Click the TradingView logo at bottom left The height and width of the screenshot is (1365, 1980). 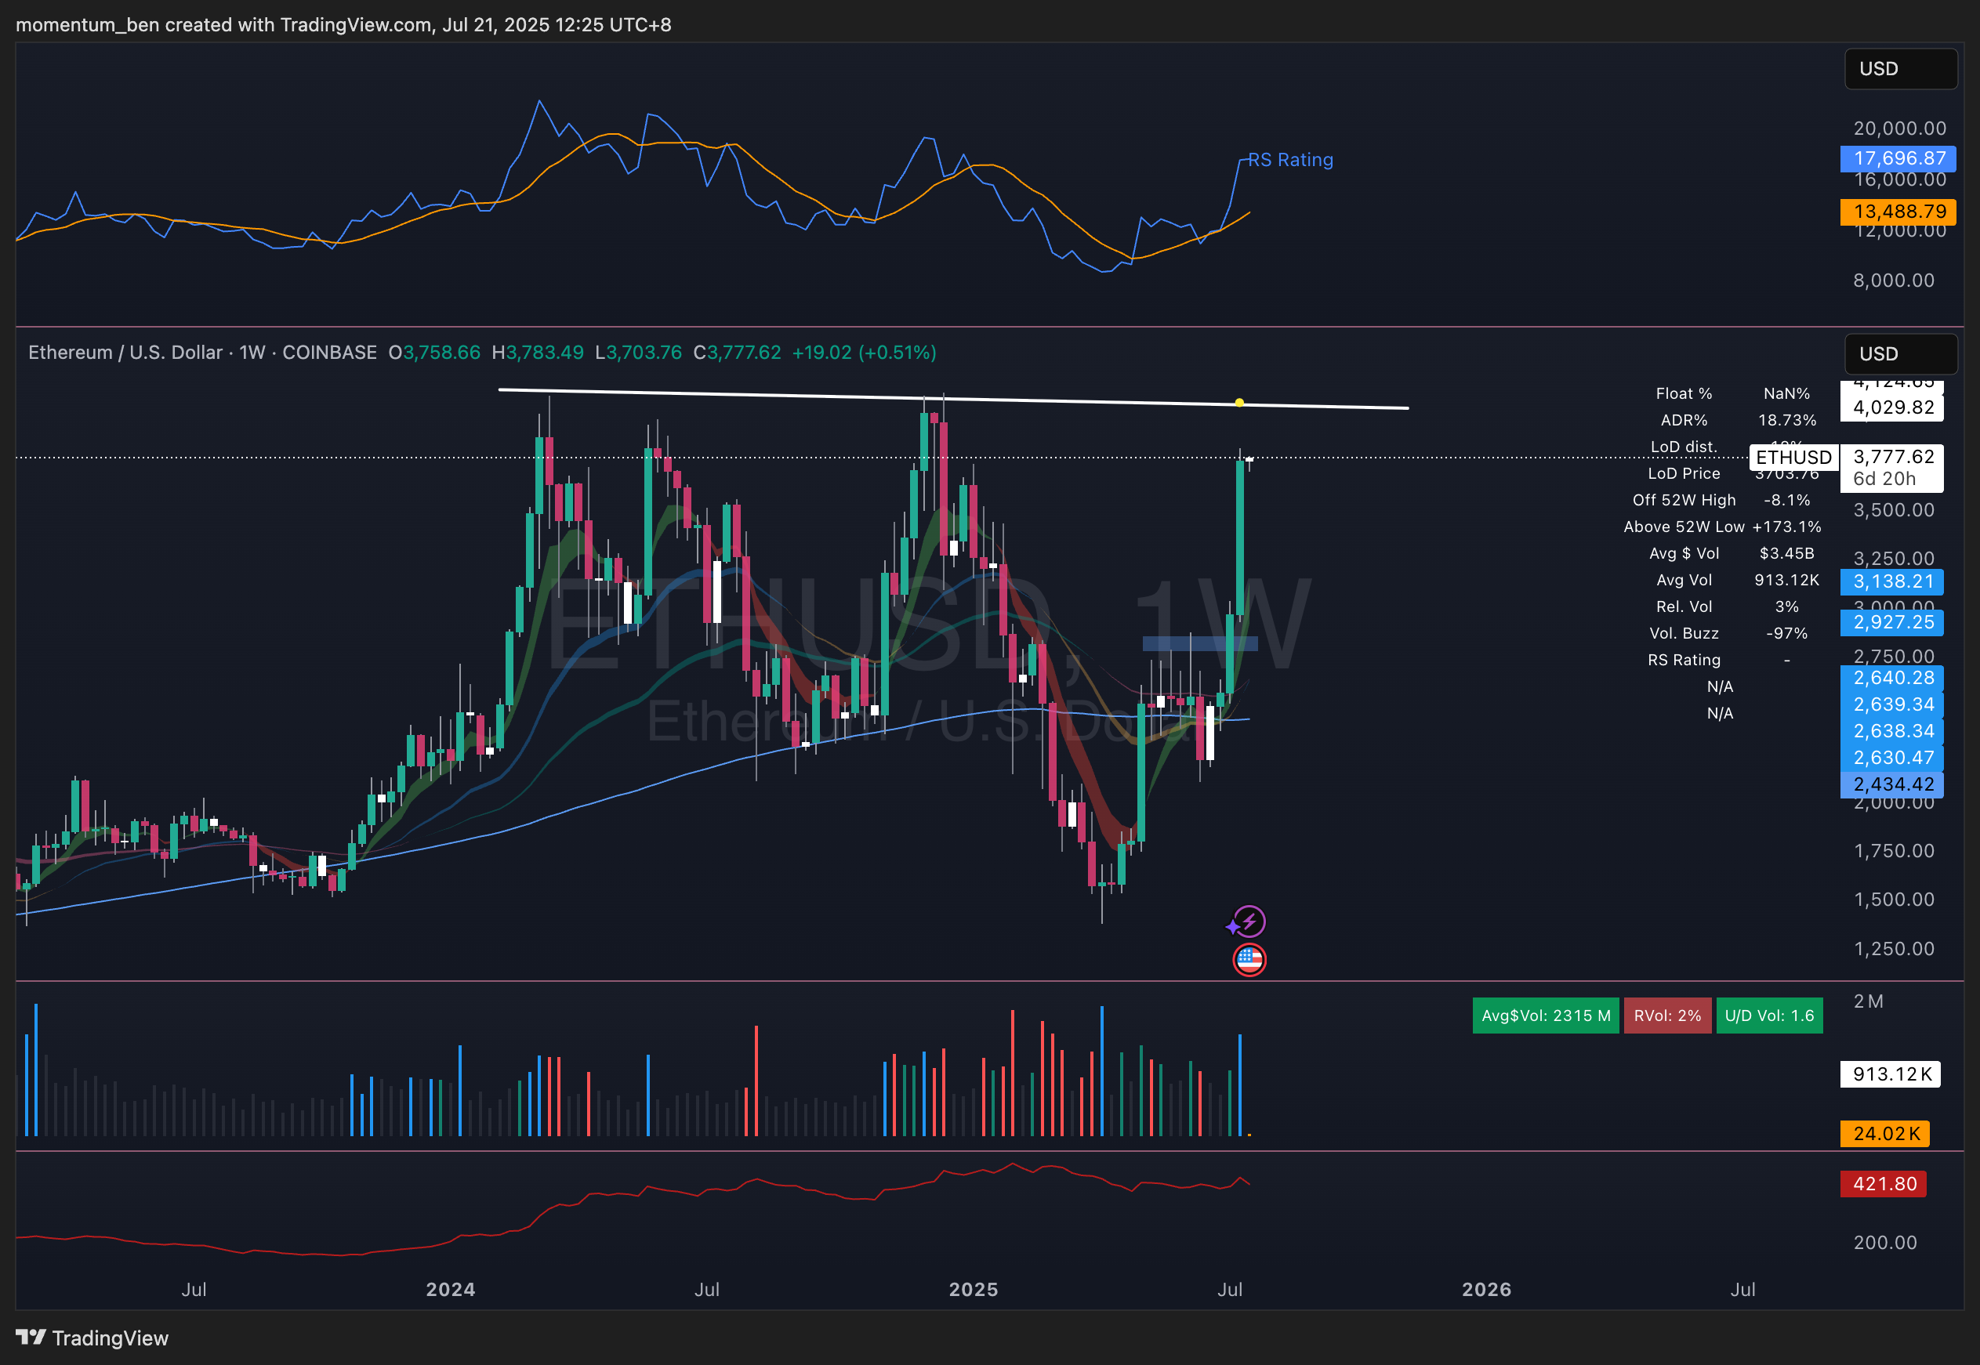pos(92,1338)
